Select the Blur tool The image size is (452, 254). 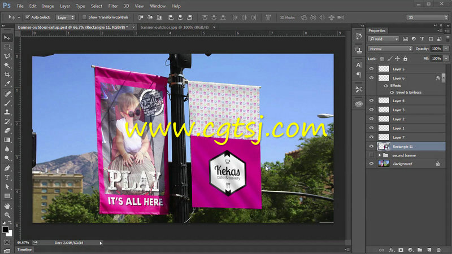pyautogui.click(x=7, y=149)
